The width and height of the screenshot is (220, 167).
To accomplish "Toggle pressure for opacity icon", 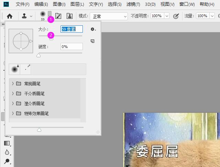I will point(176,16).
